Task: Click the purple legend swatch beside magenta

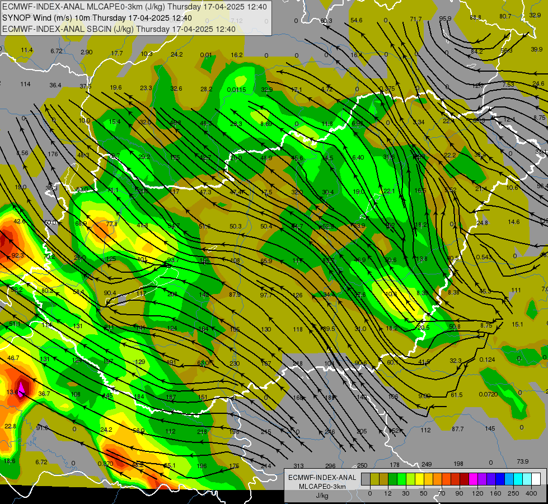Action: point(483,479)
